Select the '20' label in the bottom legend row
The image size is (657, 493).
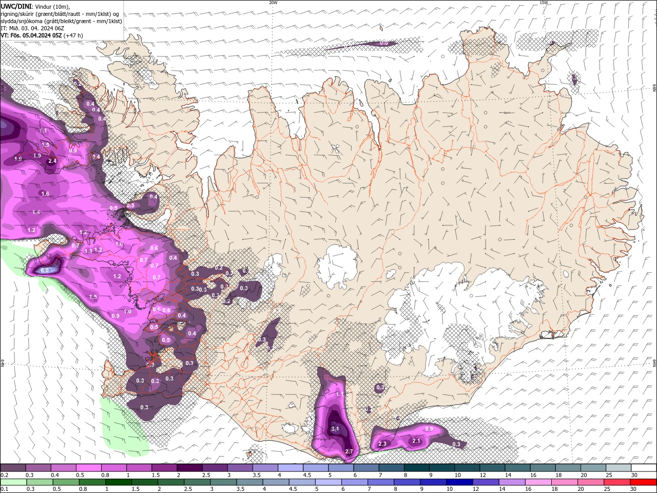coord(582,489)
